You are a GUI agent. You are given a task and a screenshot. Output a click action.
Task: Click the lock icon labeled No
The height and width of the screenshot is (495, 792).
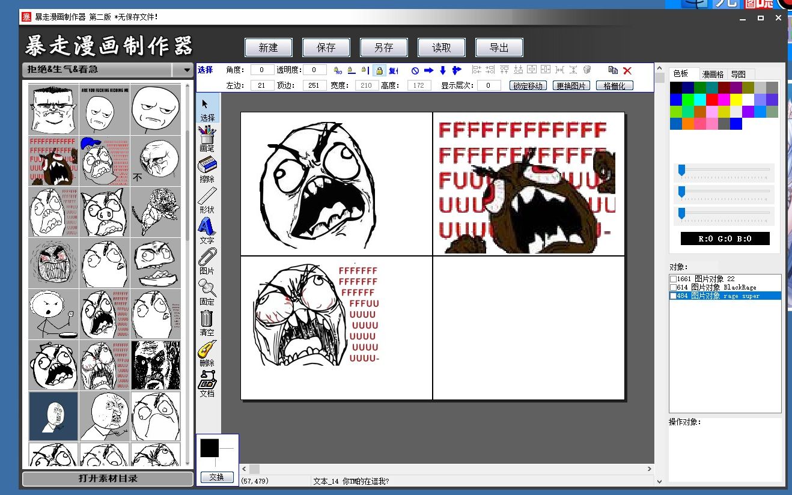pos(338,70)
